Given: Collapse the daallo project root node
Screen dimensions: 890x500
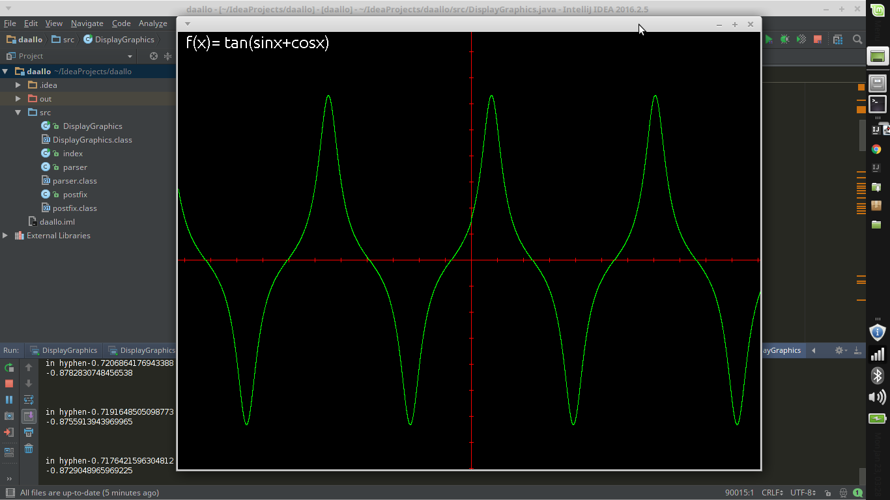Looking at the screenshot, I should pyautogui.click(x=5, y=72).
